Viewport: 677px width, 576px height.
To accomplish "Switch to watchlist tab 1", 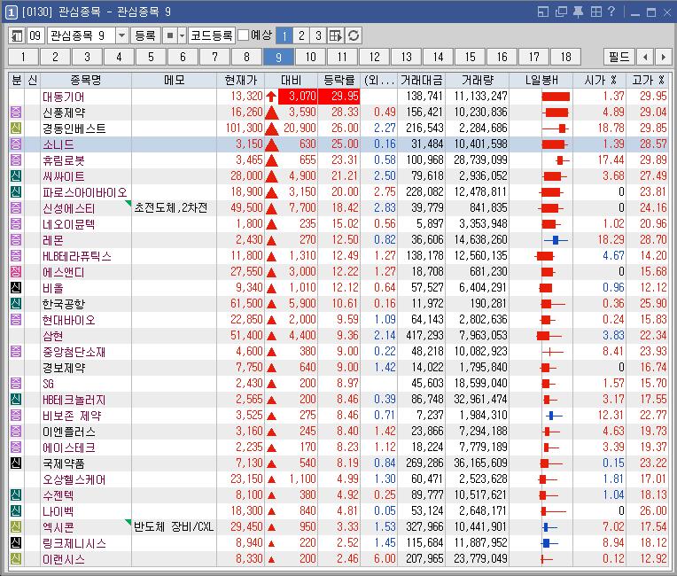I will coord(23,57).
